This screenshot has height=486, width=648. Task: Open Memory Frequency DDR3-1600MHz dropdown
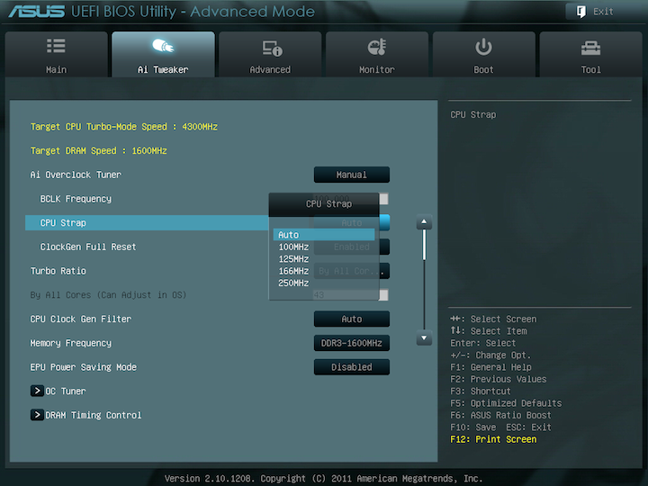point(352,343)
